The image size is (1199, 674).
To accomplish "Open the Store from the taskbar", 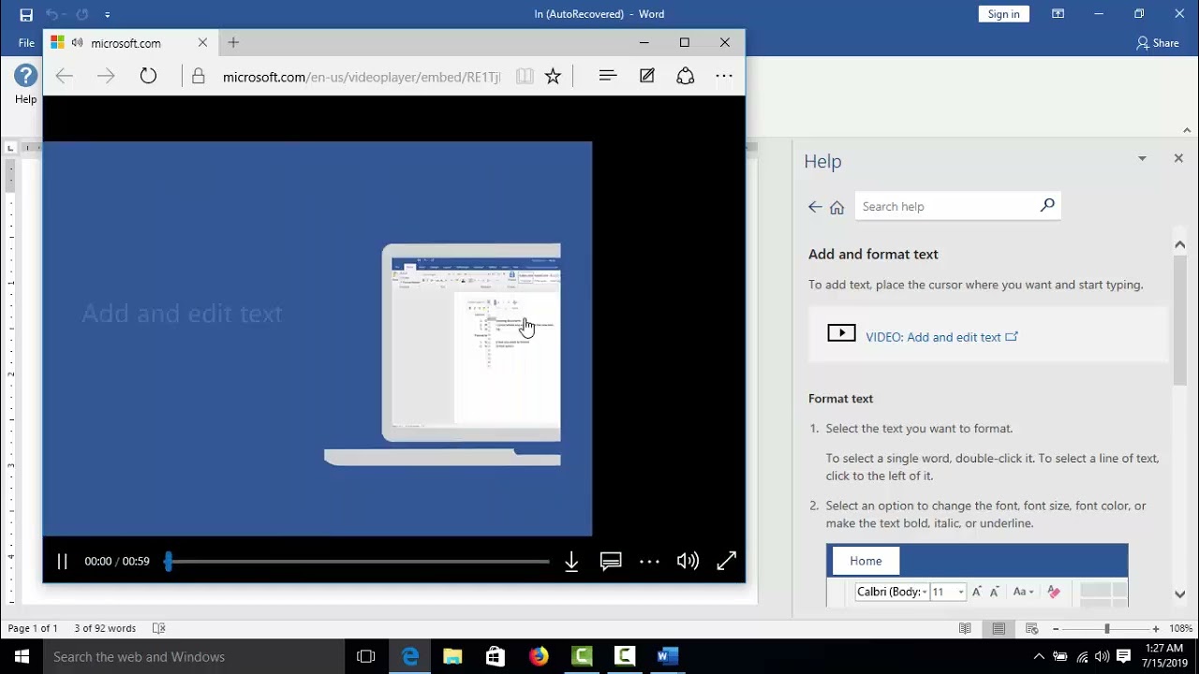I will pyautogui.click(x=496, y=656).
